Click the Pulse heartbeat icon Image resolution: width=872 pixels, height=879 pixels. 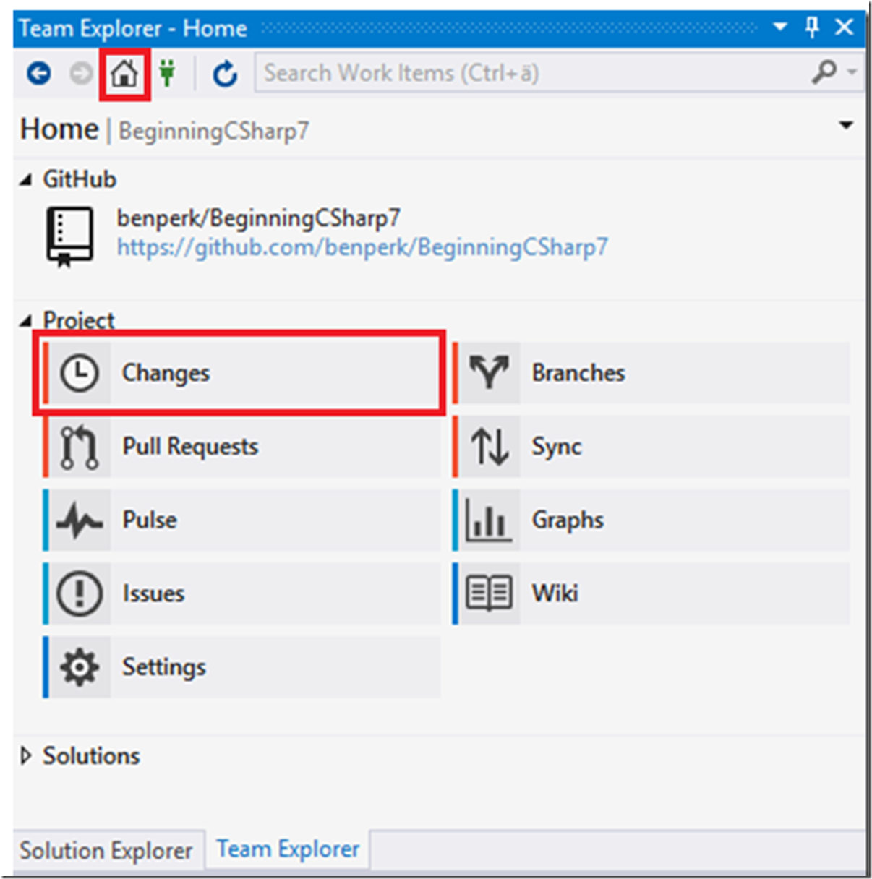79,520
